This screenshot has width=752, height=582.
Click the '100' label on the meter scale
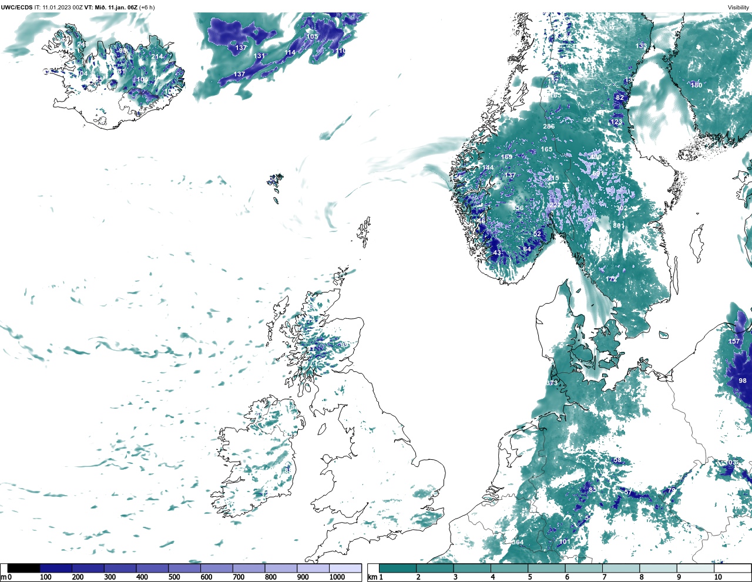pos(46,577)
